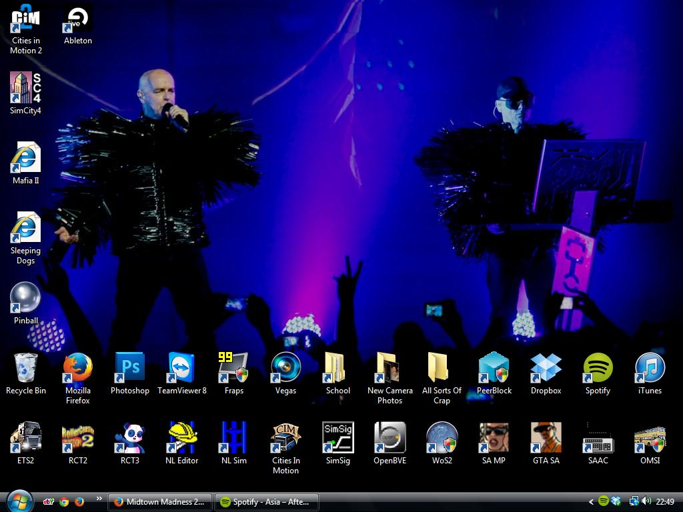Viewport: 683px width, 512px height.
Task: Open the Photoshop desktop shortcut
Action: [x=130, y=368]
